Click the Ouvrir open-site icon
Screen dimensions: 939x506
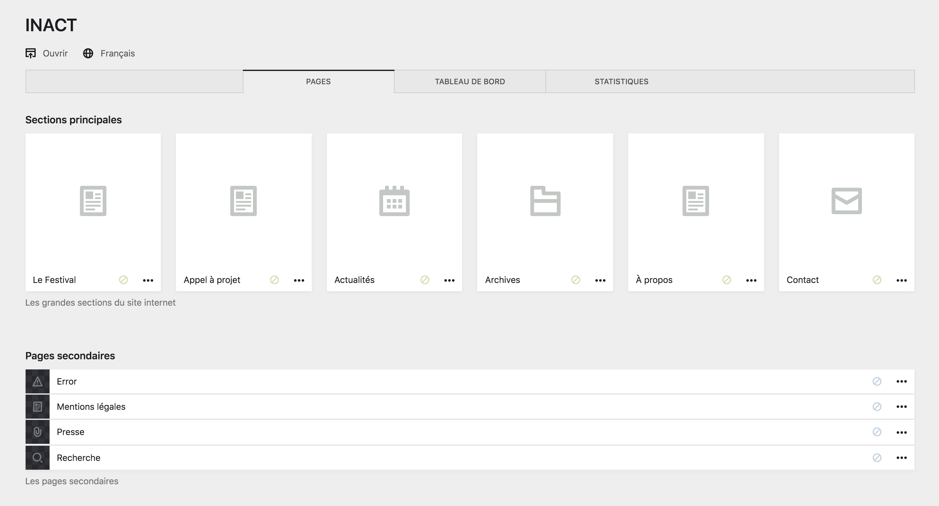pyautogui.click(x=31, y=53)
